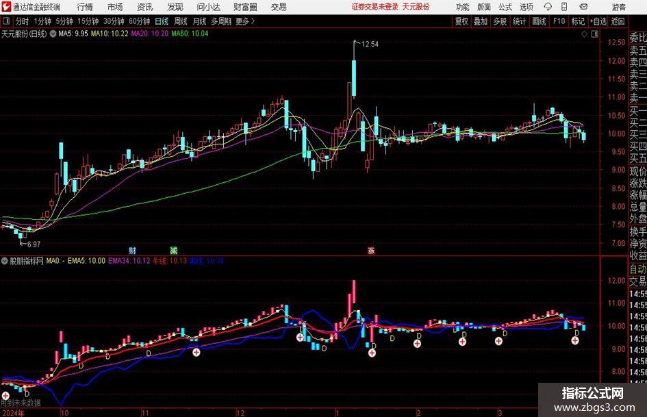Click the month 11 marker on the time axis
647x417 pixels.
pyautogui.click(x=145, y=413)
